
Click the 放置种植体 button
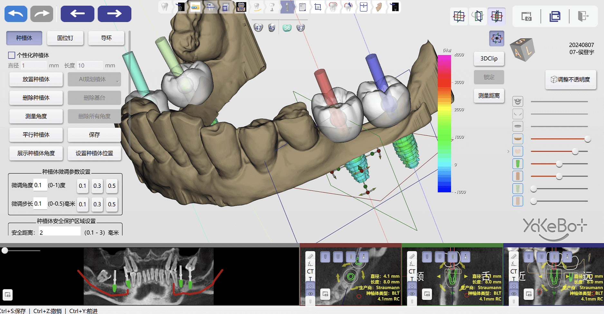click(36, 79)
